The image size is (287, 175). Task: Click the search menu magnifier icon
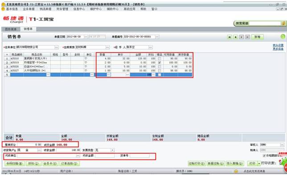pos(283,24)
